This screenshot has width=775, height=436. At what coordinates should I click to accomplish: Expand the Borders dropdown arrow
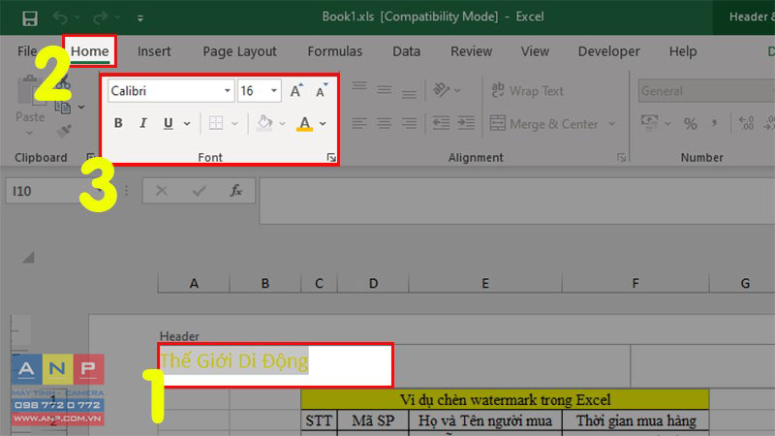click(234, 124)
